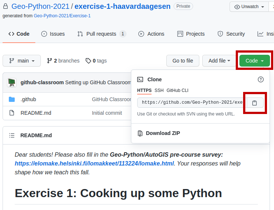
Task: Select the HTTPS clone option
Action: [144, 90]
